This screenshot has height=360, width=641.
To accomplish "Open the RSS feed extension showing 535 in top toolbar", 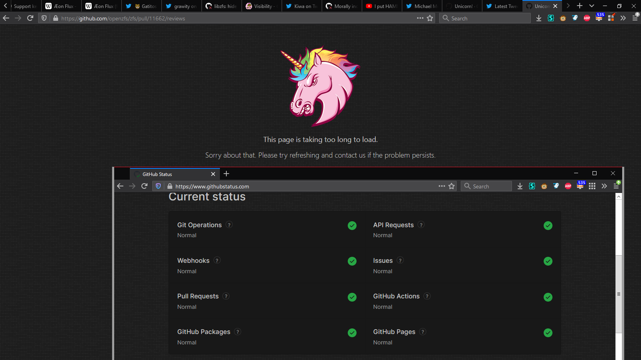I will [x=599, y=18].
